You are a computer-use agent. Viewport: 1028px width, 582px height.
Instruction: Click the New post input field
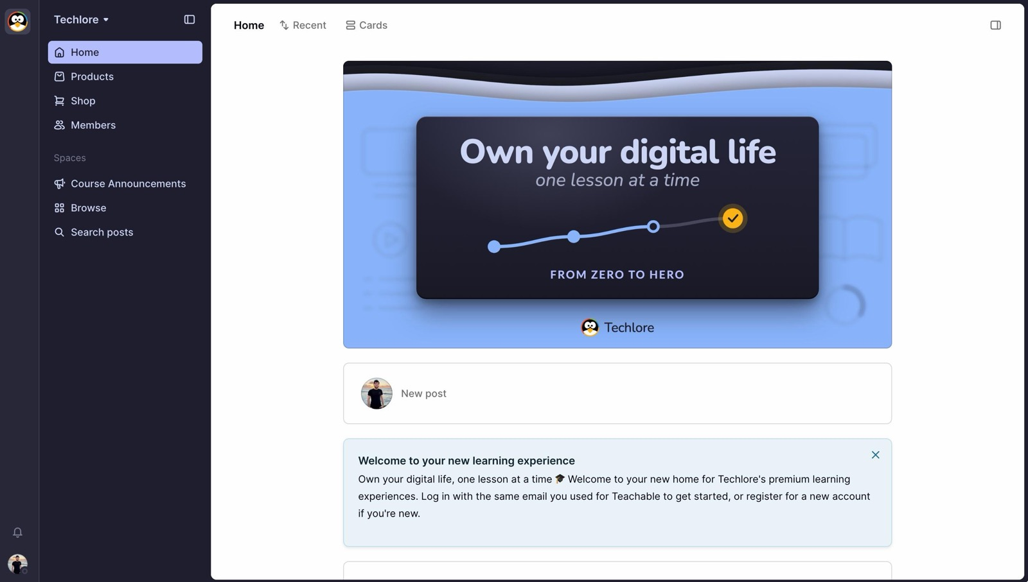click(x=617, y=394)
